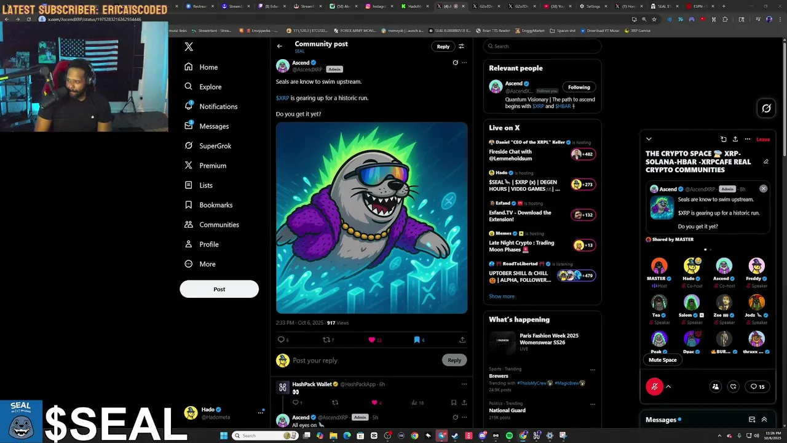This screenshot has height=443, width=787.
Task: Join Fireside Chat with @Lemmeholdsum space
Action: [x=541, y=151]
